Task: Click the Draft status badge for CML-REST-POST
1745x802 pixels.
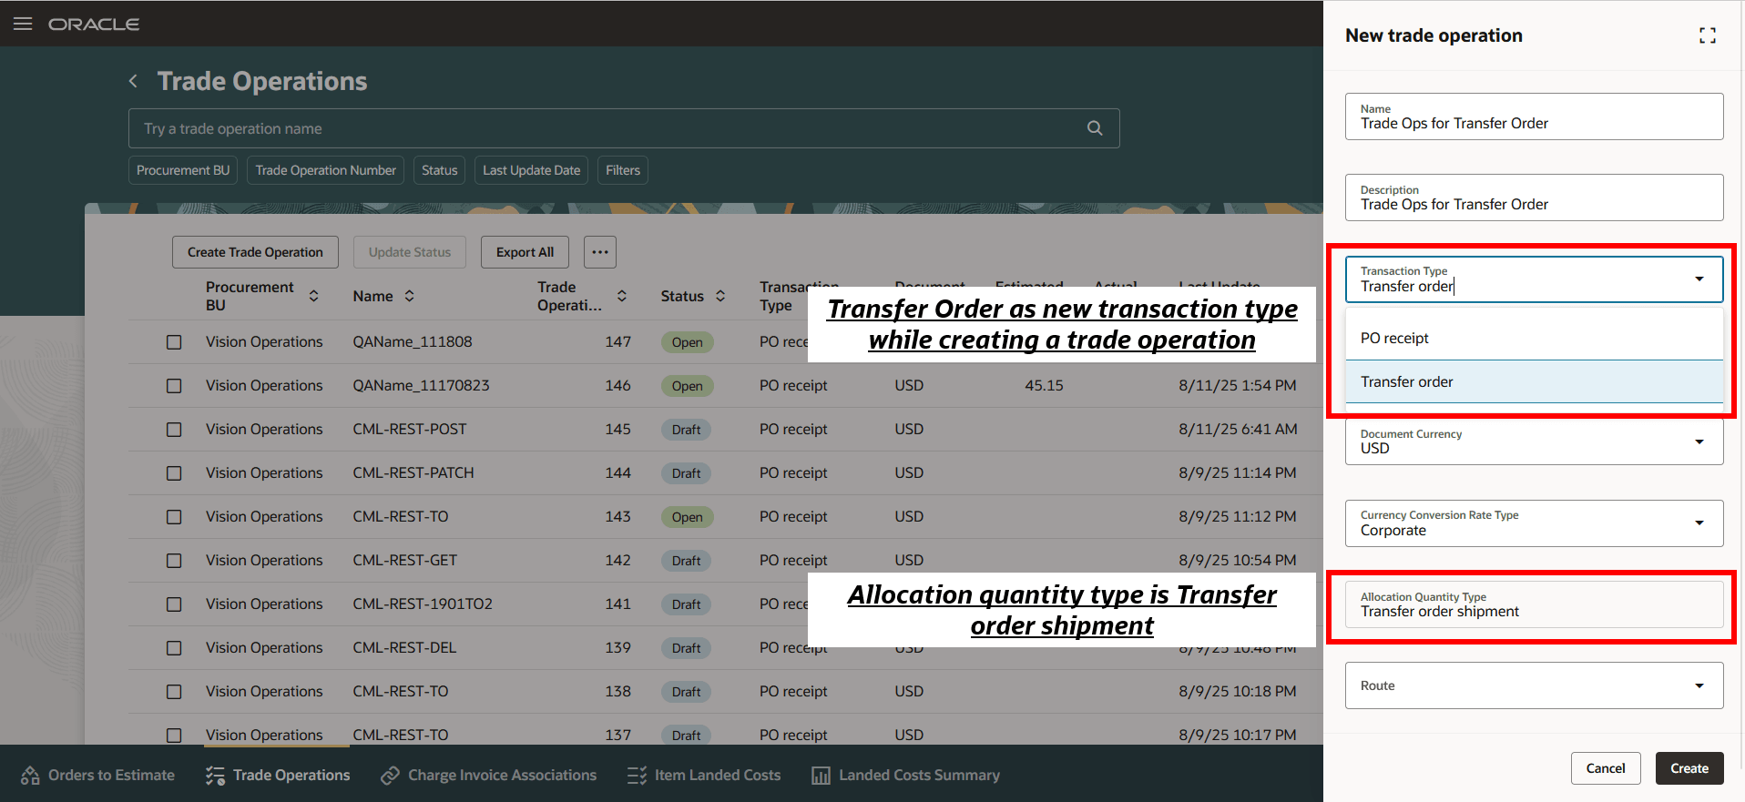Action: pos(687,430)
